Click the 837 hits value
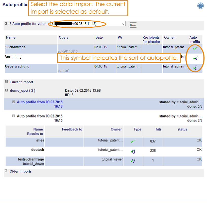Viewport: 207px width, 203px height. click(x=153, y=141)
